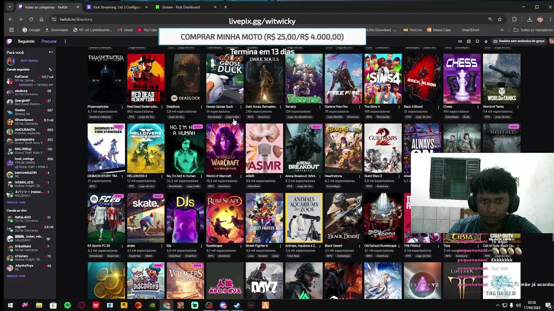
Task: Click the clock showing 03:58 in taskbar
Action: point(532,305)
